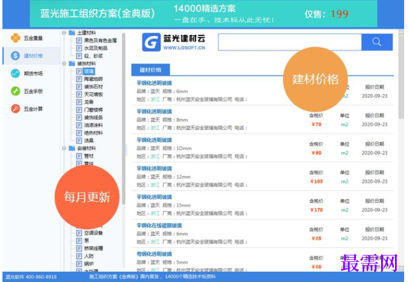Viewport: 409px width, 282px height.
Task: Click the magnifier search button
Action: point(377,42)
